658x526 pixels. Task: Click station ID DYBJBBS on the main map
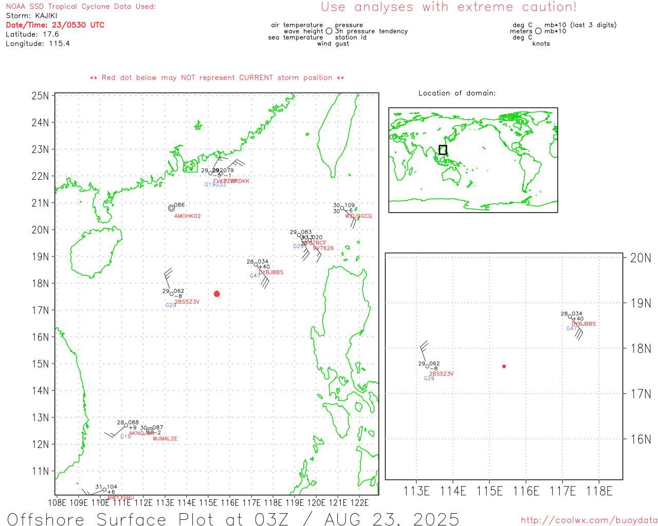point(271,273)
